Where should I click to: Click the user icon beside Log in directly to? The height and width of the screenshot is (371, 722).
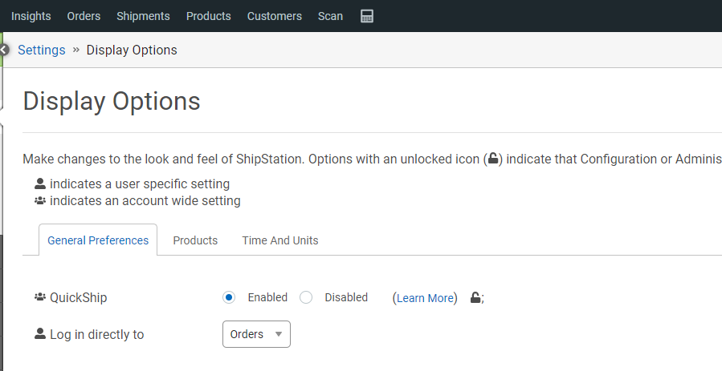tap(40, 334)
